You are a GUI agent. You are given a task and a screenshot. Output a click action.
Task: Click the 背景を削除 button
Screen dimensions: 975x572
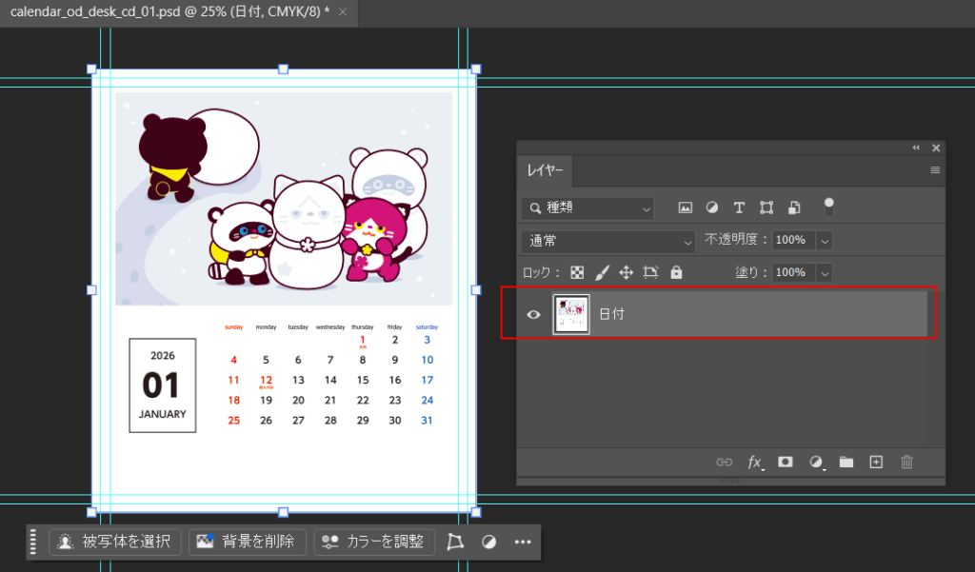click(x=248, y=542)
